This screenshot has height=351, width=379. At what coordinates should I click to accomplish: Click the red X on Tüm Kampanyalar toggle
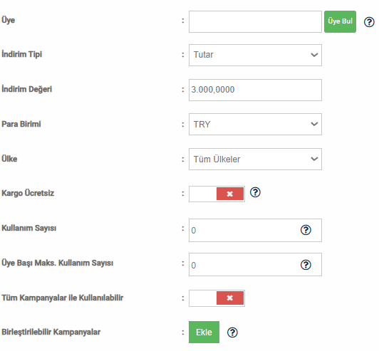pyautogui.click(x=230, y=298)
